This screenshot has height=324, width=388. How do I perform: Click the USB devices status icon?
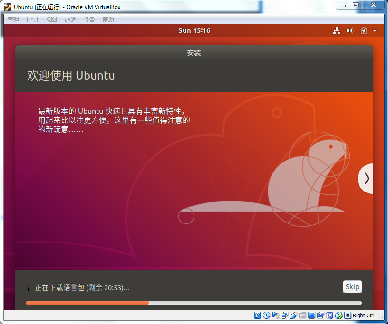[294, 315]
